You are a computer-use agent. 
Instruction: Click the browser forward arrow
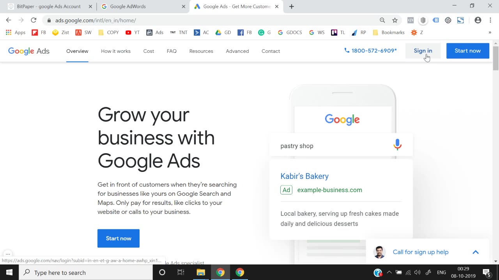[21, 20]
